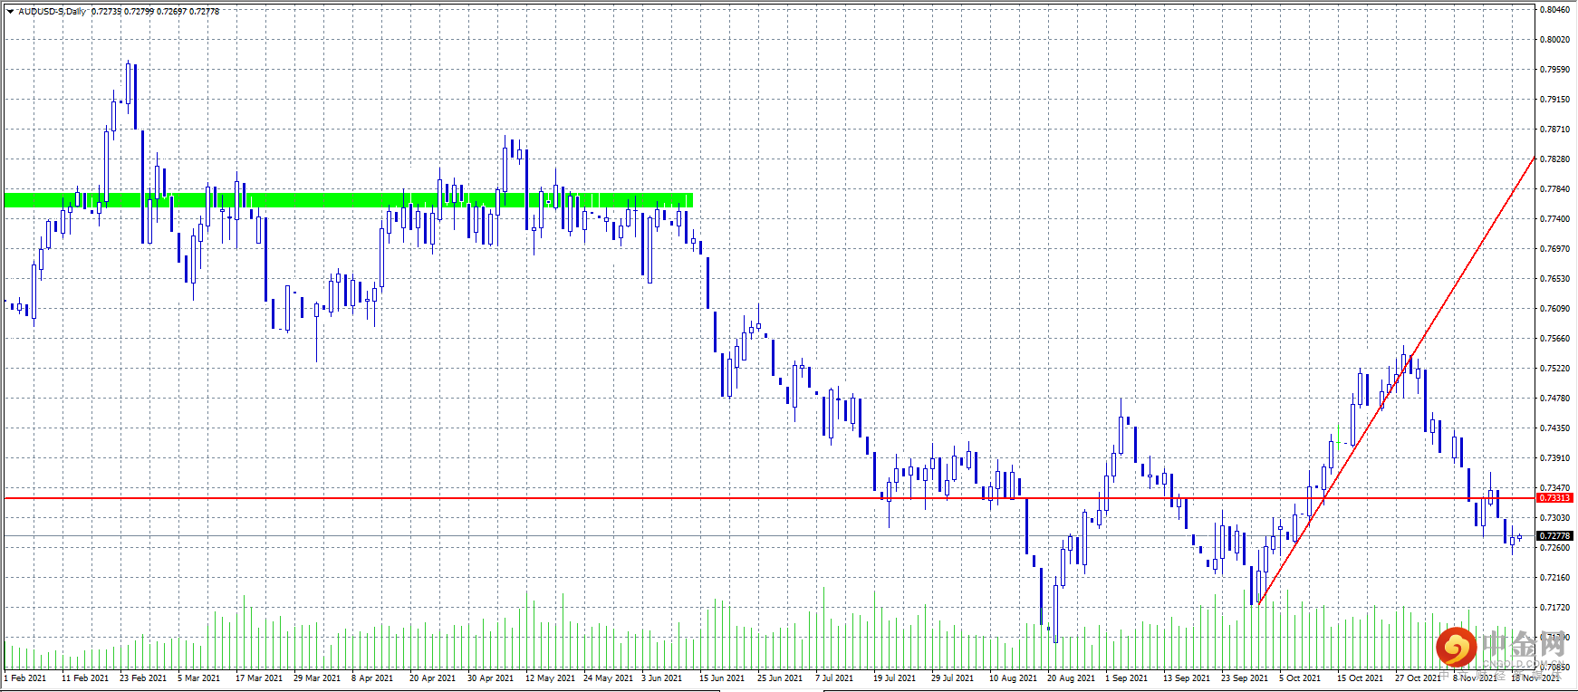1578x692 pixels.
Task: Click the 15 Jun 2021 date label
Action: tap(722, 678)
